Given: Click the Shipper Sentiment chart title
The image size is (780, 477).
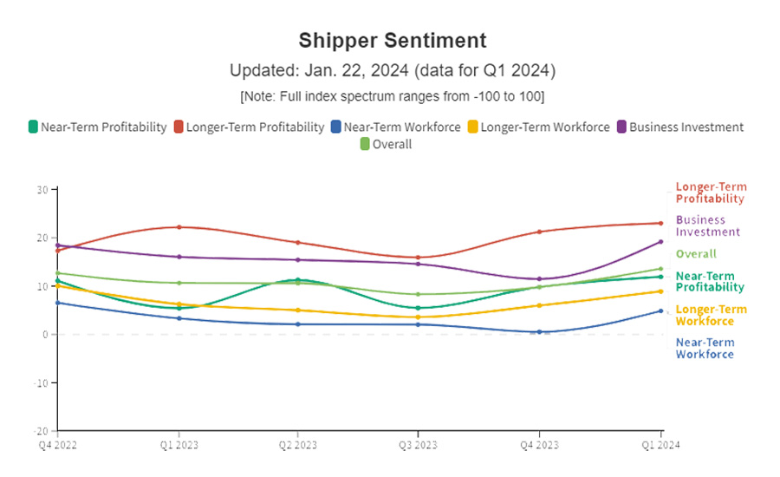Looking at the screenshot, I should [x=393, y=40].
